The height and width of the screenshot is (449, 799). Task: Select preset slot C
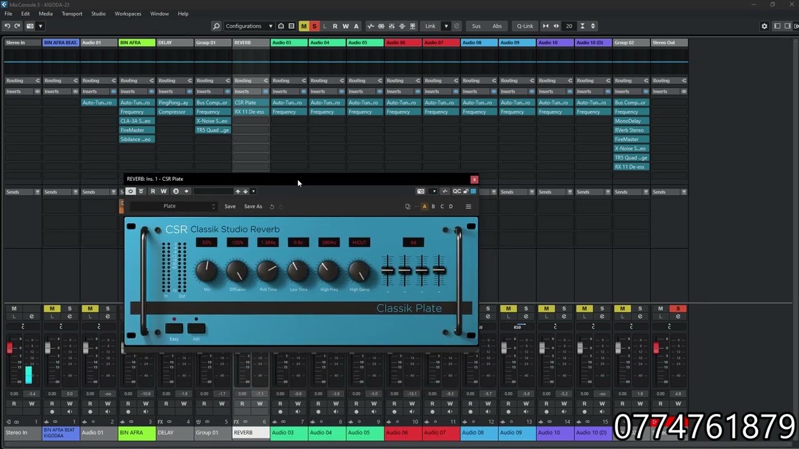442,206
